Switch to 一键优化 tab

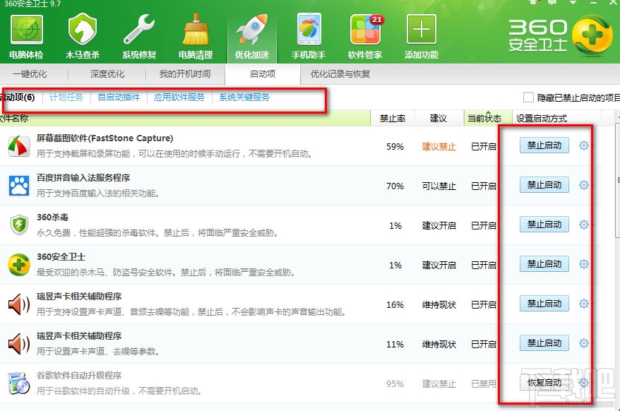coord(29,74)
